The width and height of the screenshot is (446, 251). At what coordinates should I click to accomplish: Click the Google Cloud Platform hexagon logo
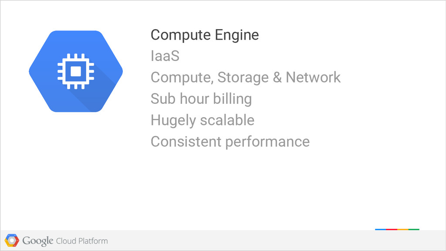click(12, 240)
